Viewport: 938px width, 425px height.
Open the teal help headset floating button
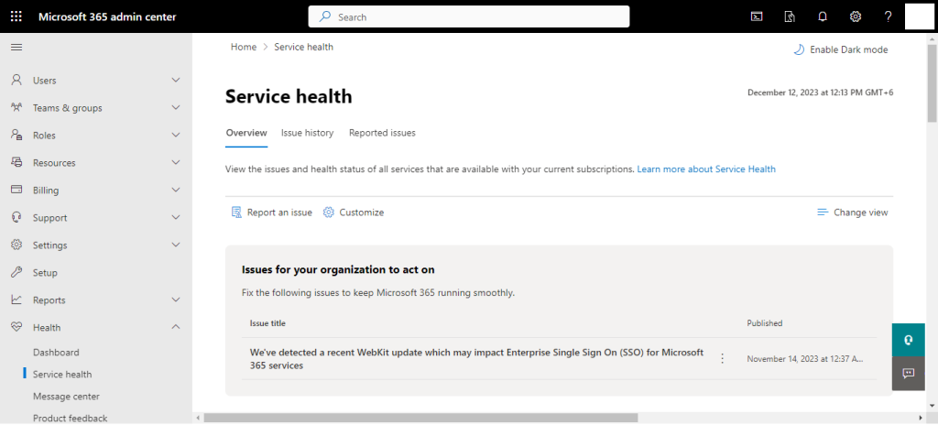908,340
